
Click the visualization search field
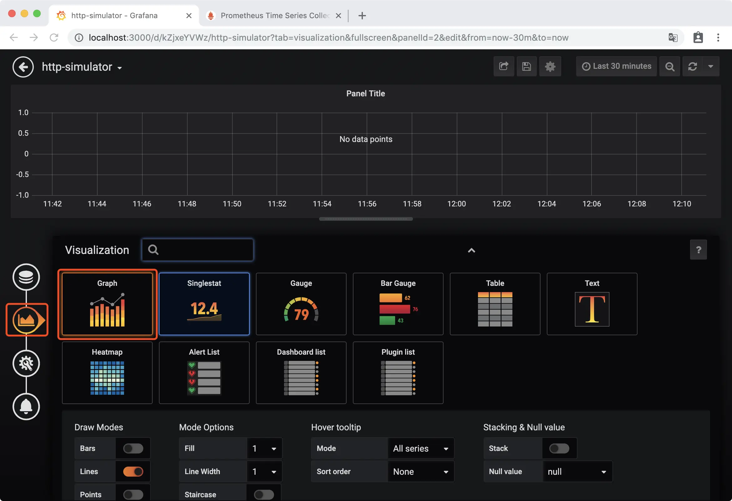coord(197,250)
